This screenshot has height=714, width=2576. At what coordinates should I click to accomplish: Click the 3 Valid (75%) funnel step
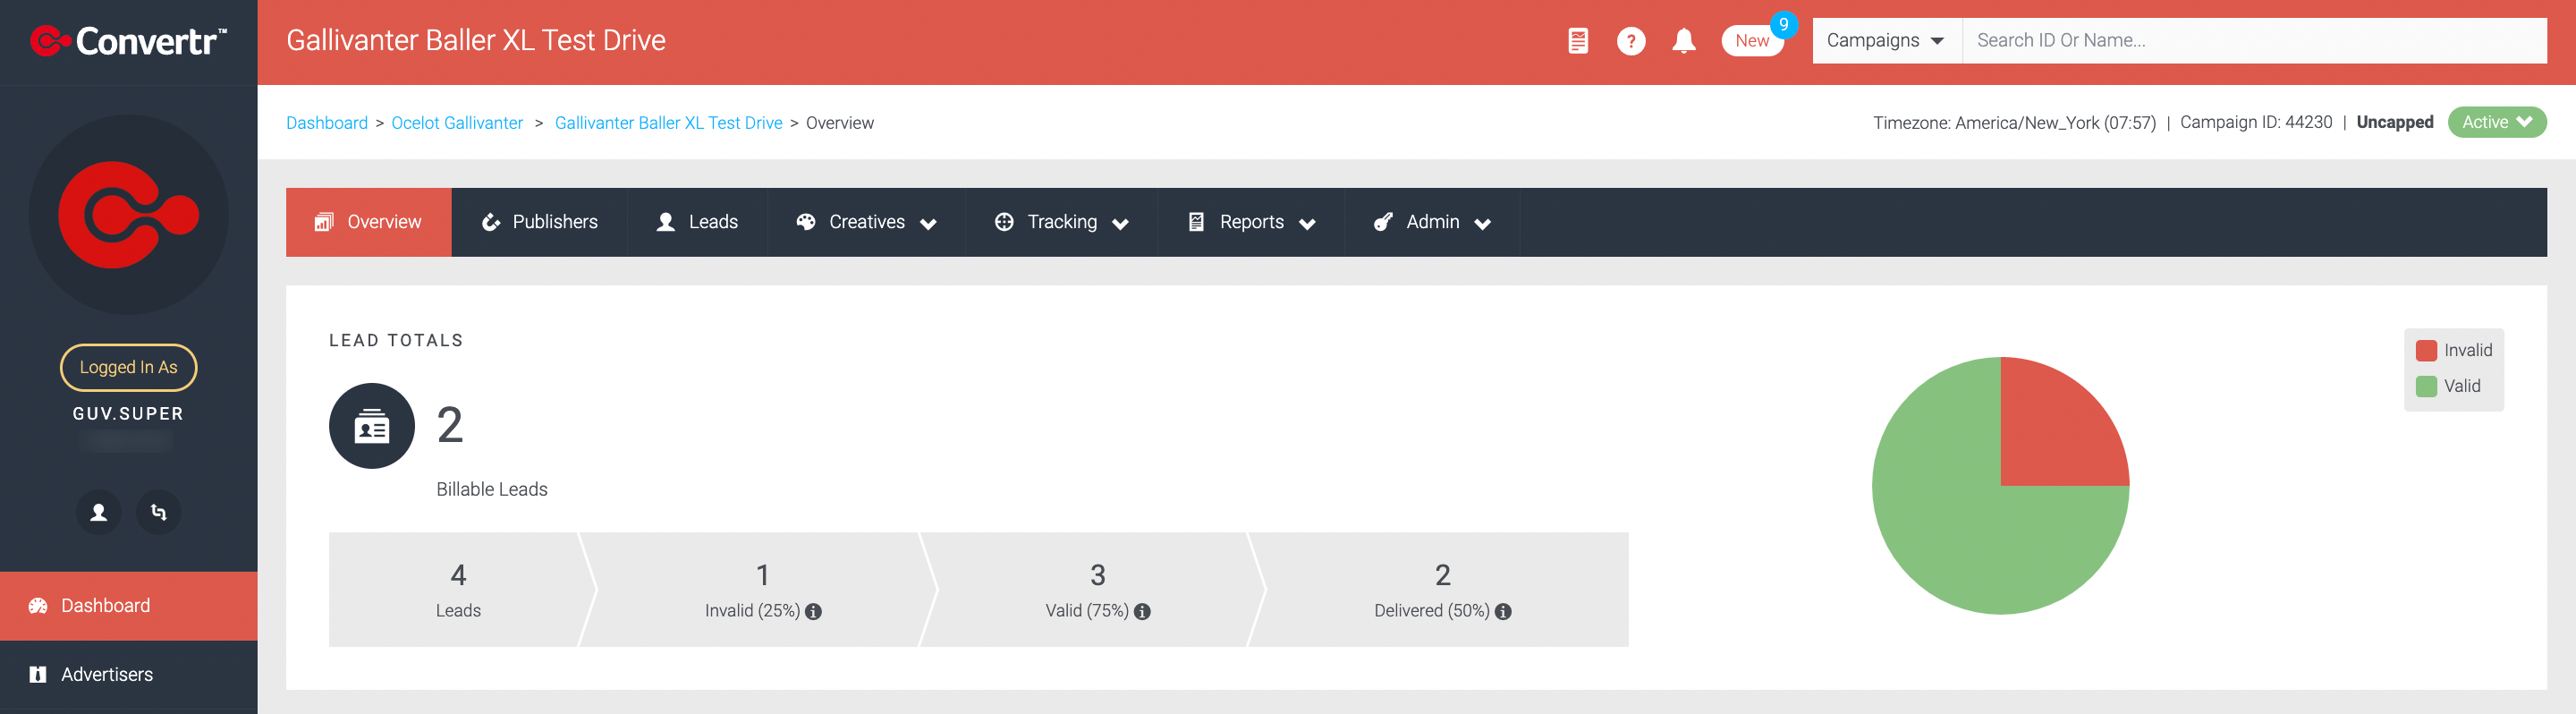[x=1097, y=590]
